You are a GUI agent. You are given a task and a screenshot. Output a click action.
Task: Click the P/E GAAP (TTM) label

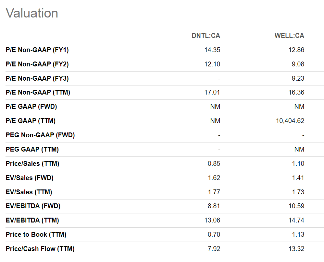tap(31, 121)
